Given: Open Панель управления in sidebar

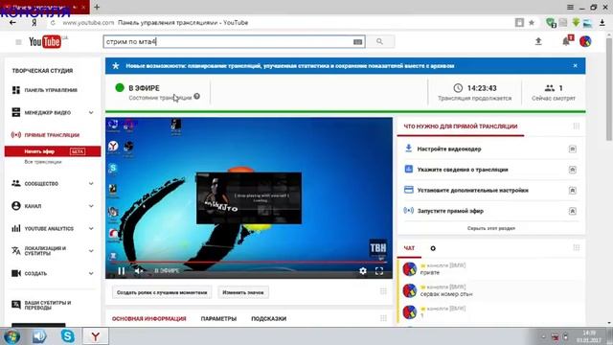Looking at the screenshot, I should 51,90.
